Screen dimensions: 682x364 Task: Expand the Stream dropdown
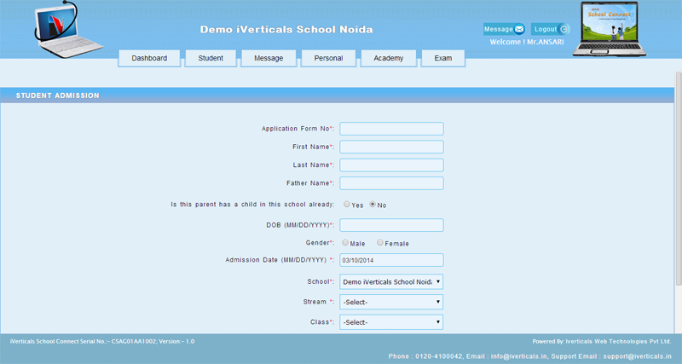pyautogui.click(x=391, y=302)
